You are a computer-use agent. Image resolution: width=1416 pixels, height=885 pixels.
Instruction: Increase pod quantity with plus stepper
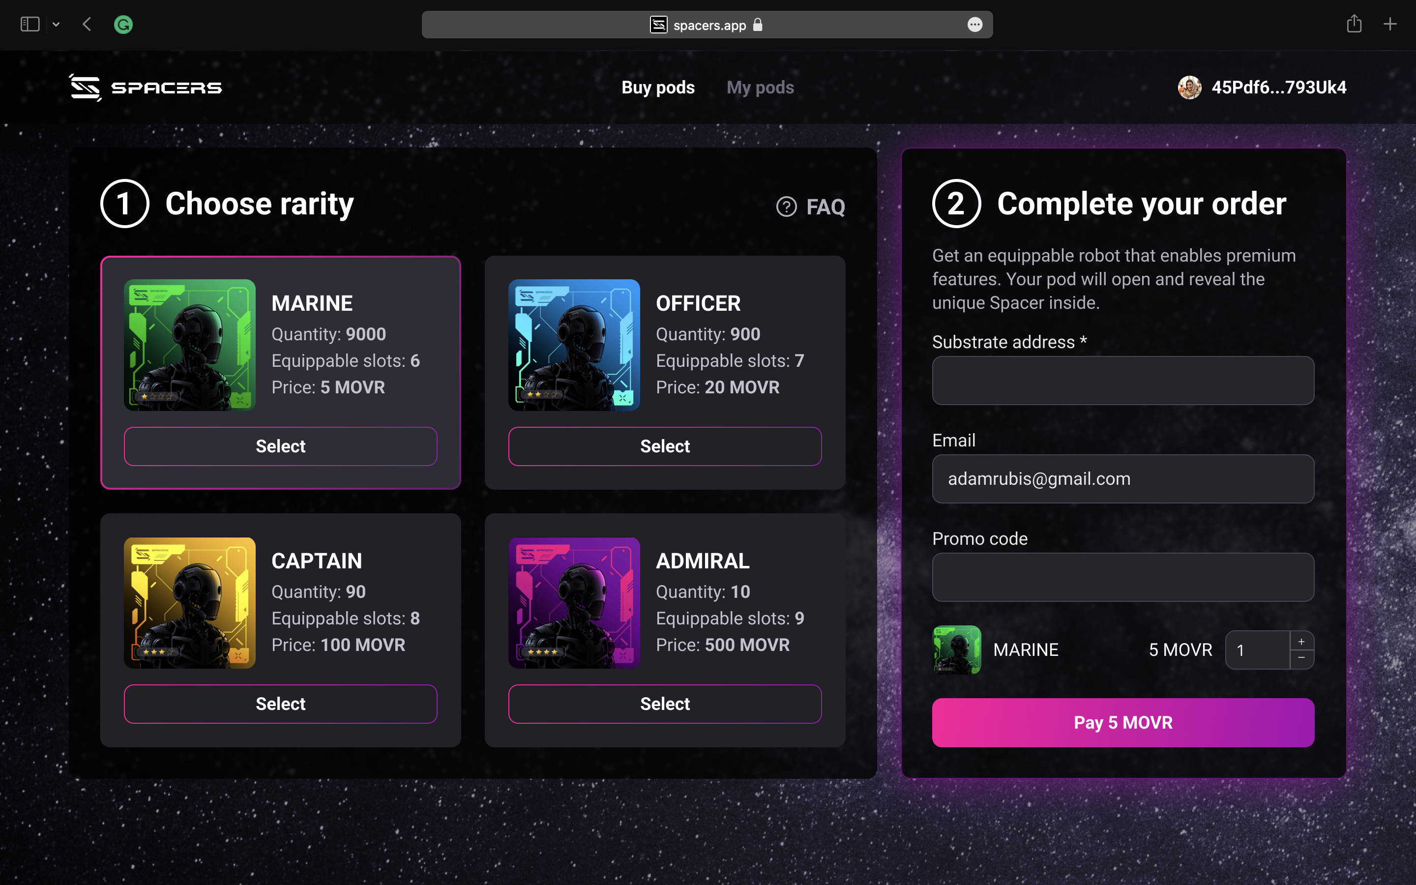[x=1301, y=642]
